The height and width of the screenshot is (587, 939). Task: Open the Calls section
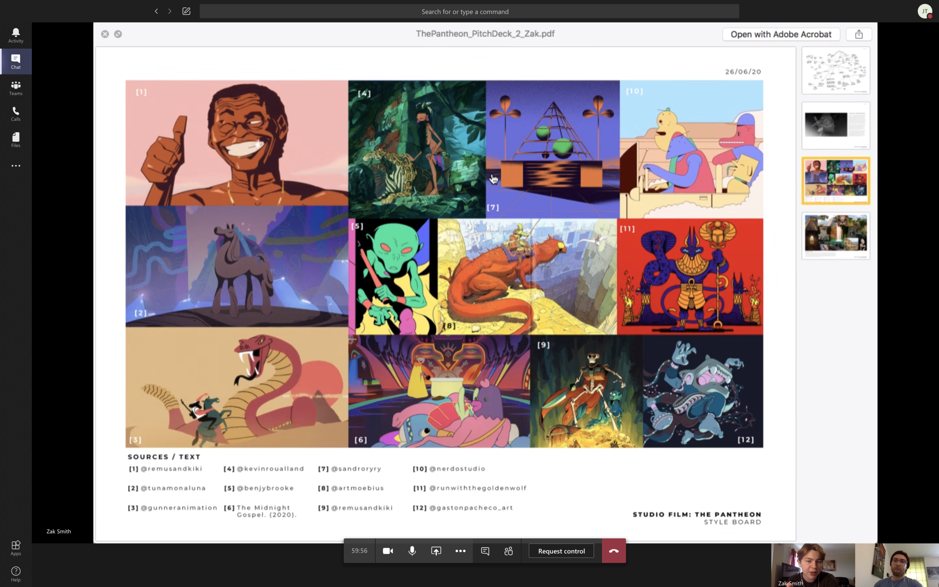[x=15, y=114]
